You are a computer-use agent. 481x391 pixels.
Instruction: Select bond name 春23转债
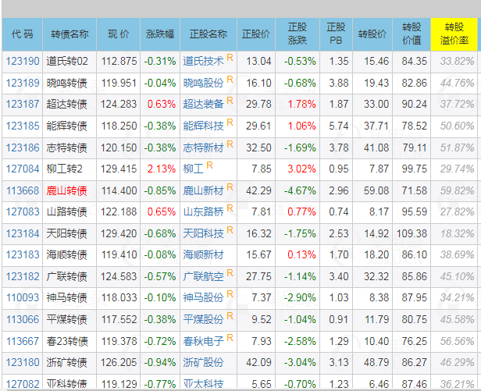pos(67,341)
